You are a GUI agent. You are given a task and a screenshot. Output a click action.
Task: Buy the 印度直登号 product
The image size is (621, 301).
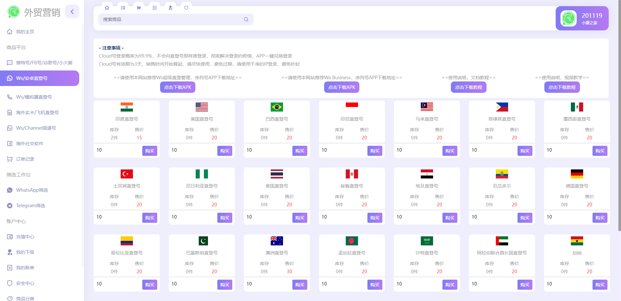pos(149,151)
